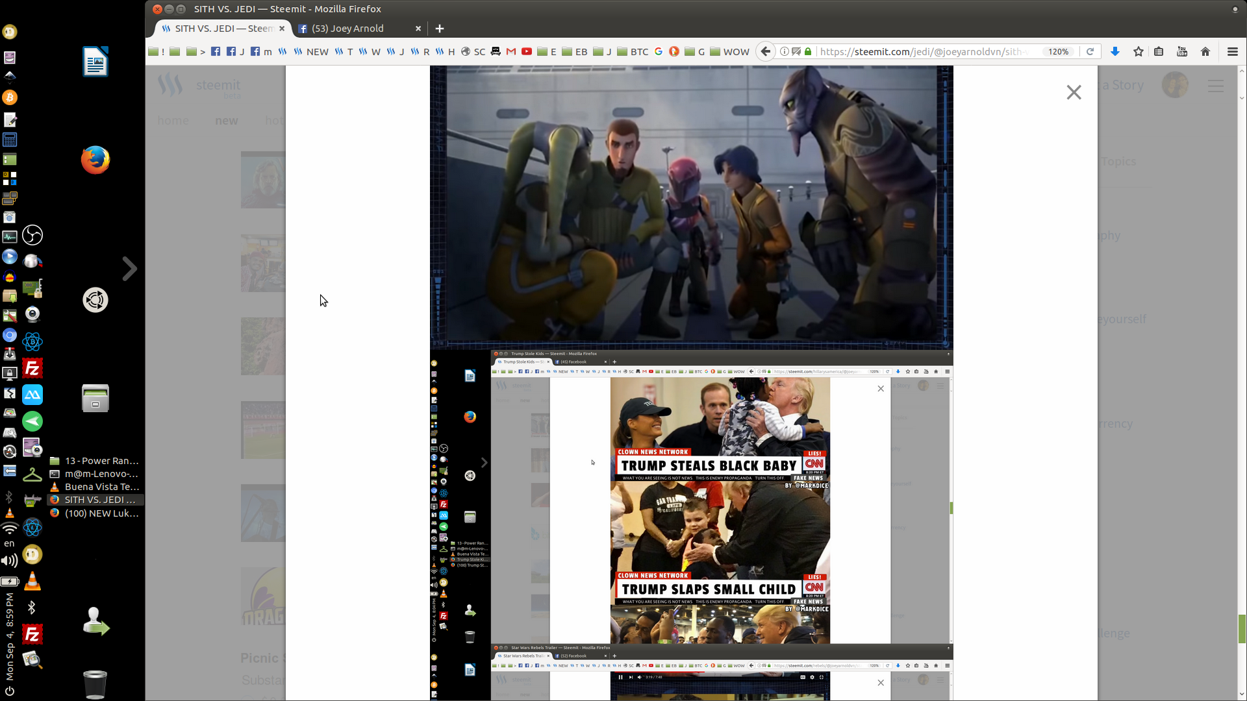Screen dimensions: 1247x701
Task: Open the Firefox hamburger menu
Action: tap(1232, 51)
